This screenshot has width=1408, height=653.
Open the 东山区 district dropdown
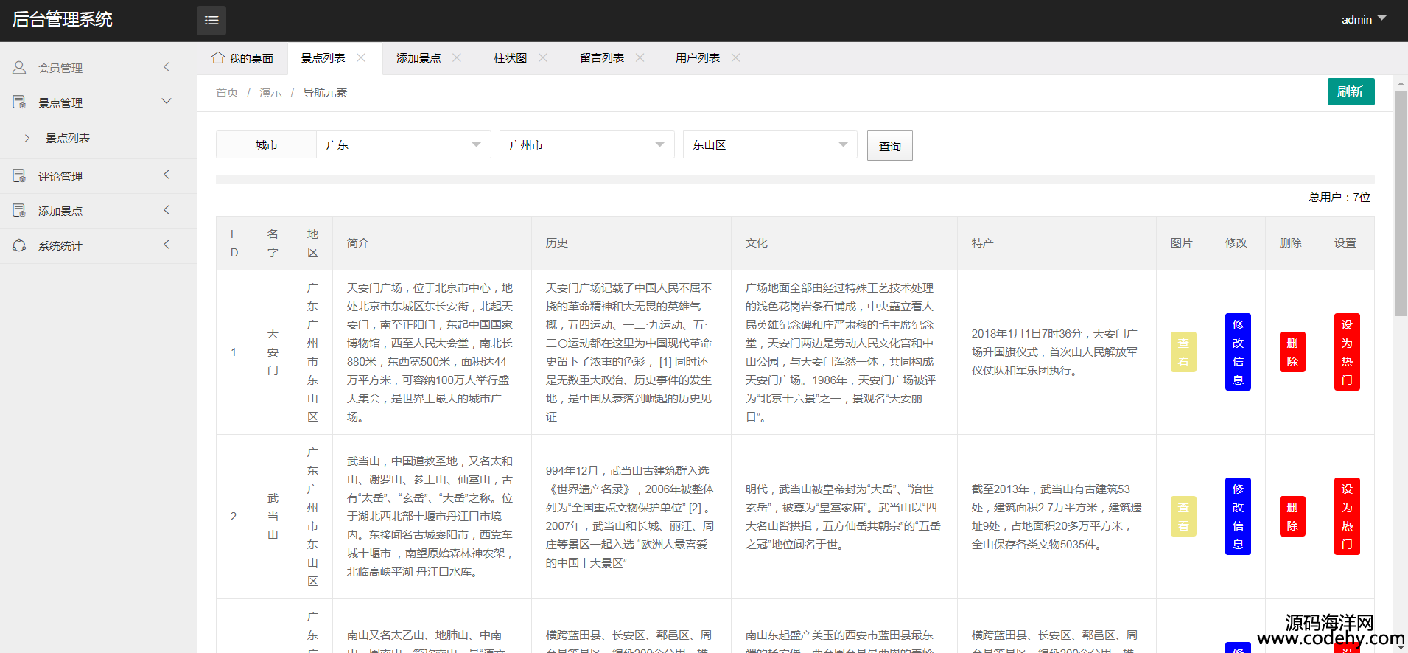770,144
